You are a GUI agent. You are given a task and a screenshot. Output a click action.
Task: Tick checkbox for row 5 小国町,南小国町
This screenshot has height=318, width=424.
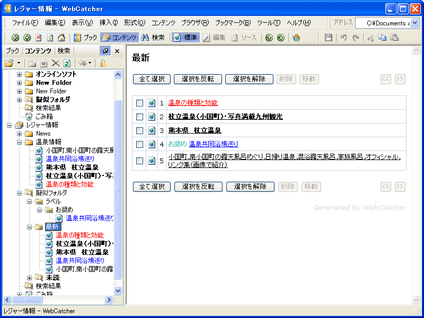[139, 161]
